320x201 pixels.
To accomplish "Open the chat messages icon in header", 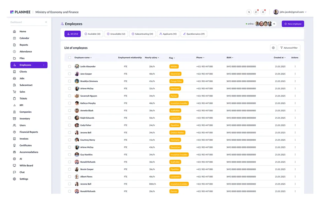I will pos(256,12).
